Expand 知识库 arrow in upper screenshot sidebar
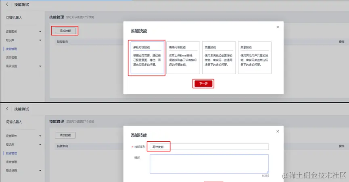Image resolution: width=349 pixels, height=182 pixels. (x=40, y=40)
